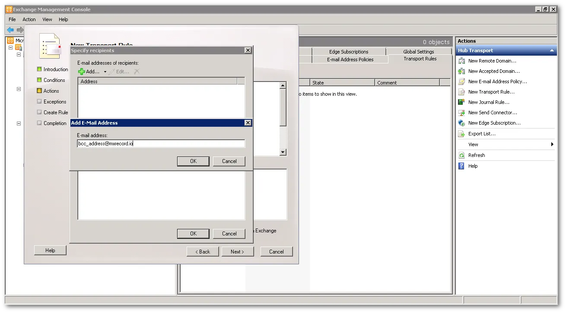Advance the wizard with Next

pos(238,251)
